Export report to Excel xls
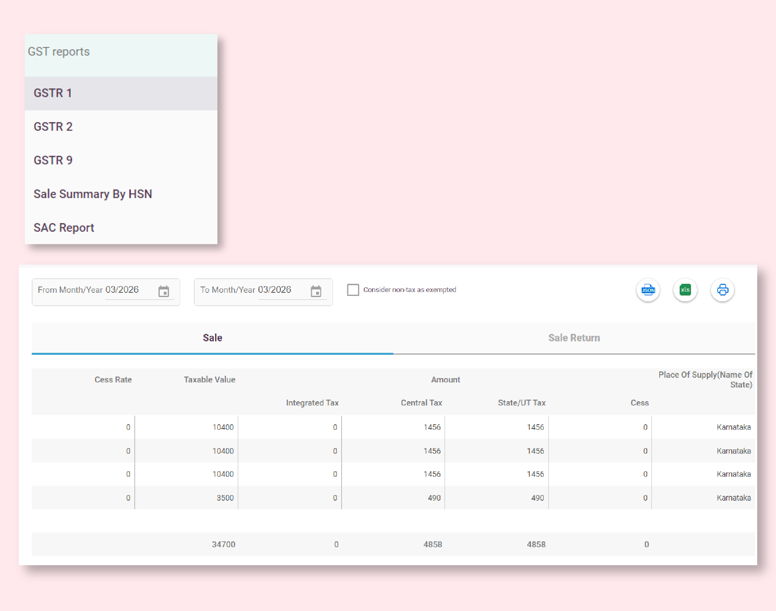 click(685, 290)
